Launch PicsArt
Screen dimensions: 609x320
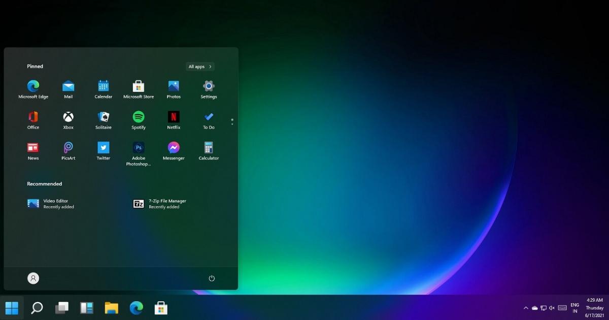coord(68,147)
